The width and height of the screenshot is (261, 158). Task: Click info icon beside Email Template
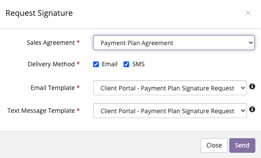(252, 86)
